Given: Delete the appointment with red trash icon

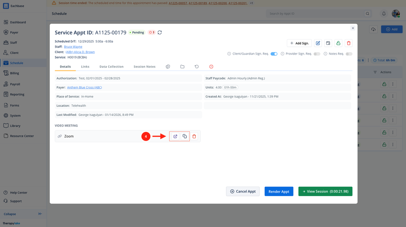Looking at the screenshot, I should coord(349,43).
